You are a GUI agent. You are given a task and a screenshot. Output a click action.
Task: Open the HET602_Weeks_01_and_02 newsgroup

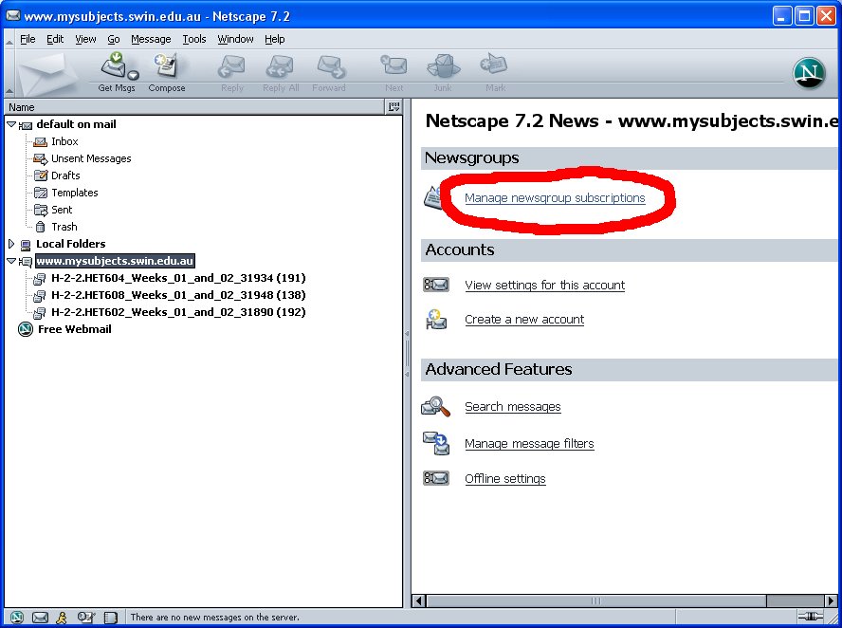(178, 313)
